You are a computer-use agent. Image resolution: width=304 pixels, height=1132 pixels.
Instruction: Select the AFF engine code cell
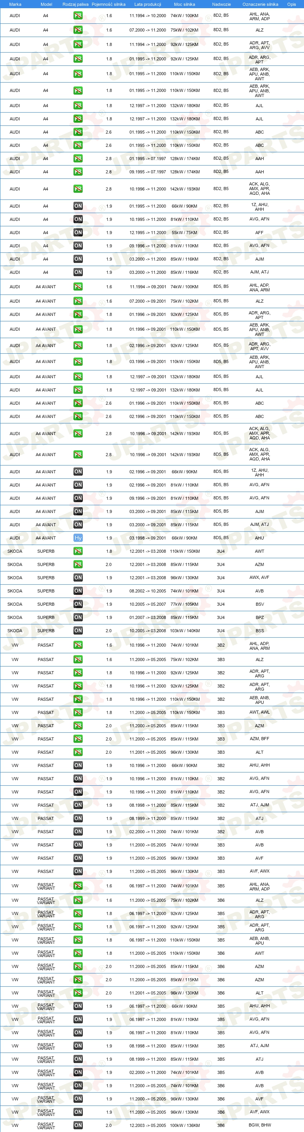[x=260, y=233]
